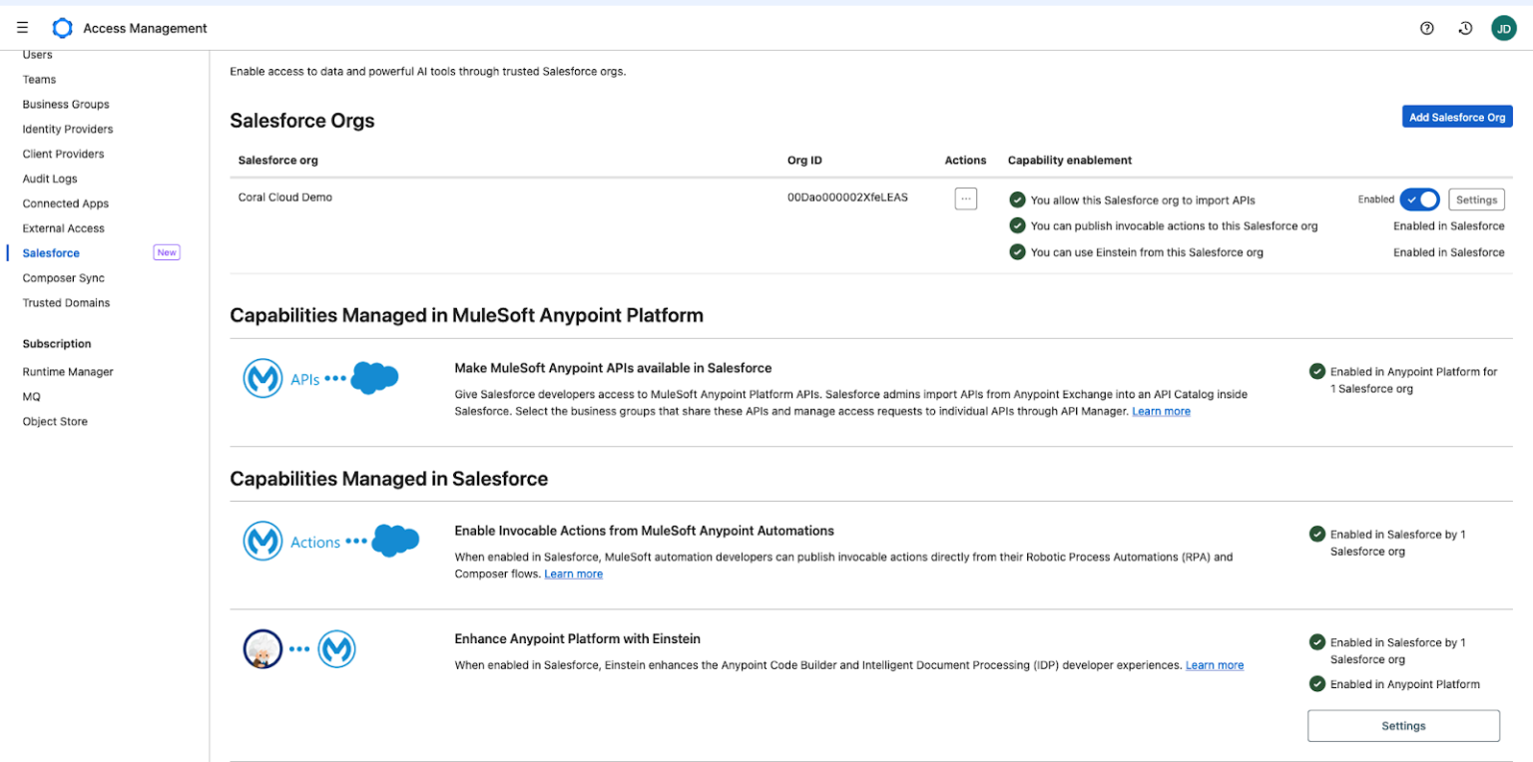Image resolution: width=1533 pixels, height=762 pixels.
Task: Click the Add Salesforce Org button
Action: [1456, 117]
